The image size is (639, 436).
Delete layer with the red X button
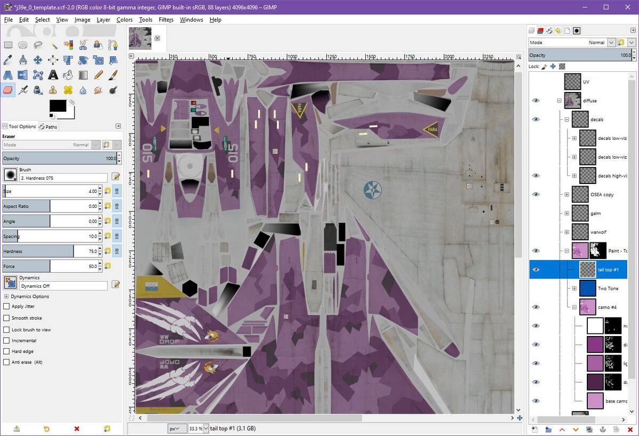point(630,429)
